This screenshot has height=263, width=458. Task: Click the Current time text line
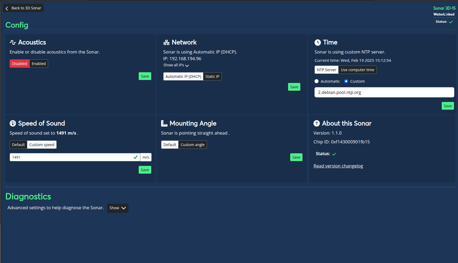353,60
